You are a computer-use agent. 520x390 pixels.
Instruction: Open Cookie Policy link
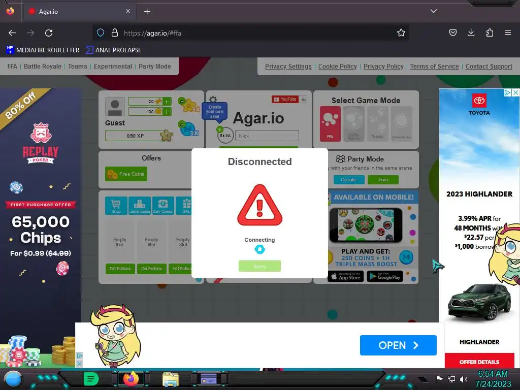point(338,67)
